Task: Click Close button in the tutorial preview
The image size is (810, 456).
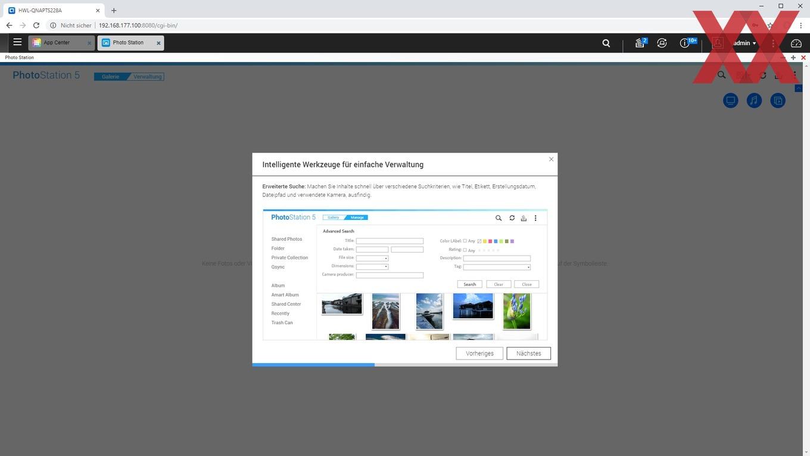Action: click(x=526, y=284)
